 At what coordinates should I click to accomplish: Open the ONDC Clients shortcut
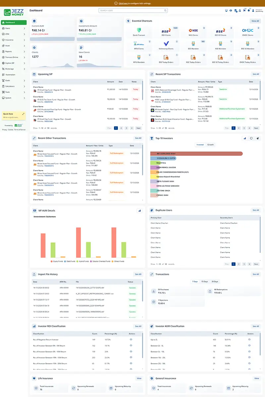pyautogui.click(x=247, y=32)
